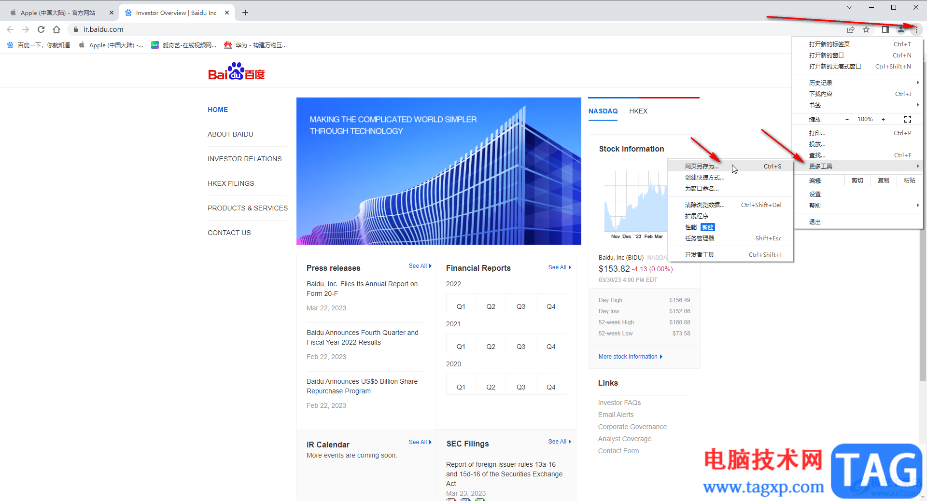Open PRODUCTS & SERVICES navigation link
Viewport: 927px width, 501px height.
pyautogui.click(x=248, y=208)
